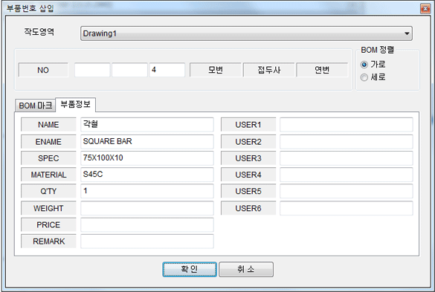Click the USER6 label
The image size is (435, 292).
coord(248,208)
